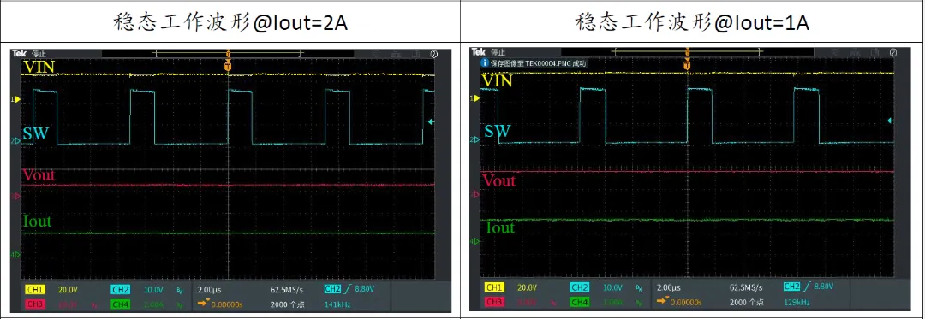Click SW label in 1A waveform
This screenshot has width=925, height=319.
coord(498,131)
